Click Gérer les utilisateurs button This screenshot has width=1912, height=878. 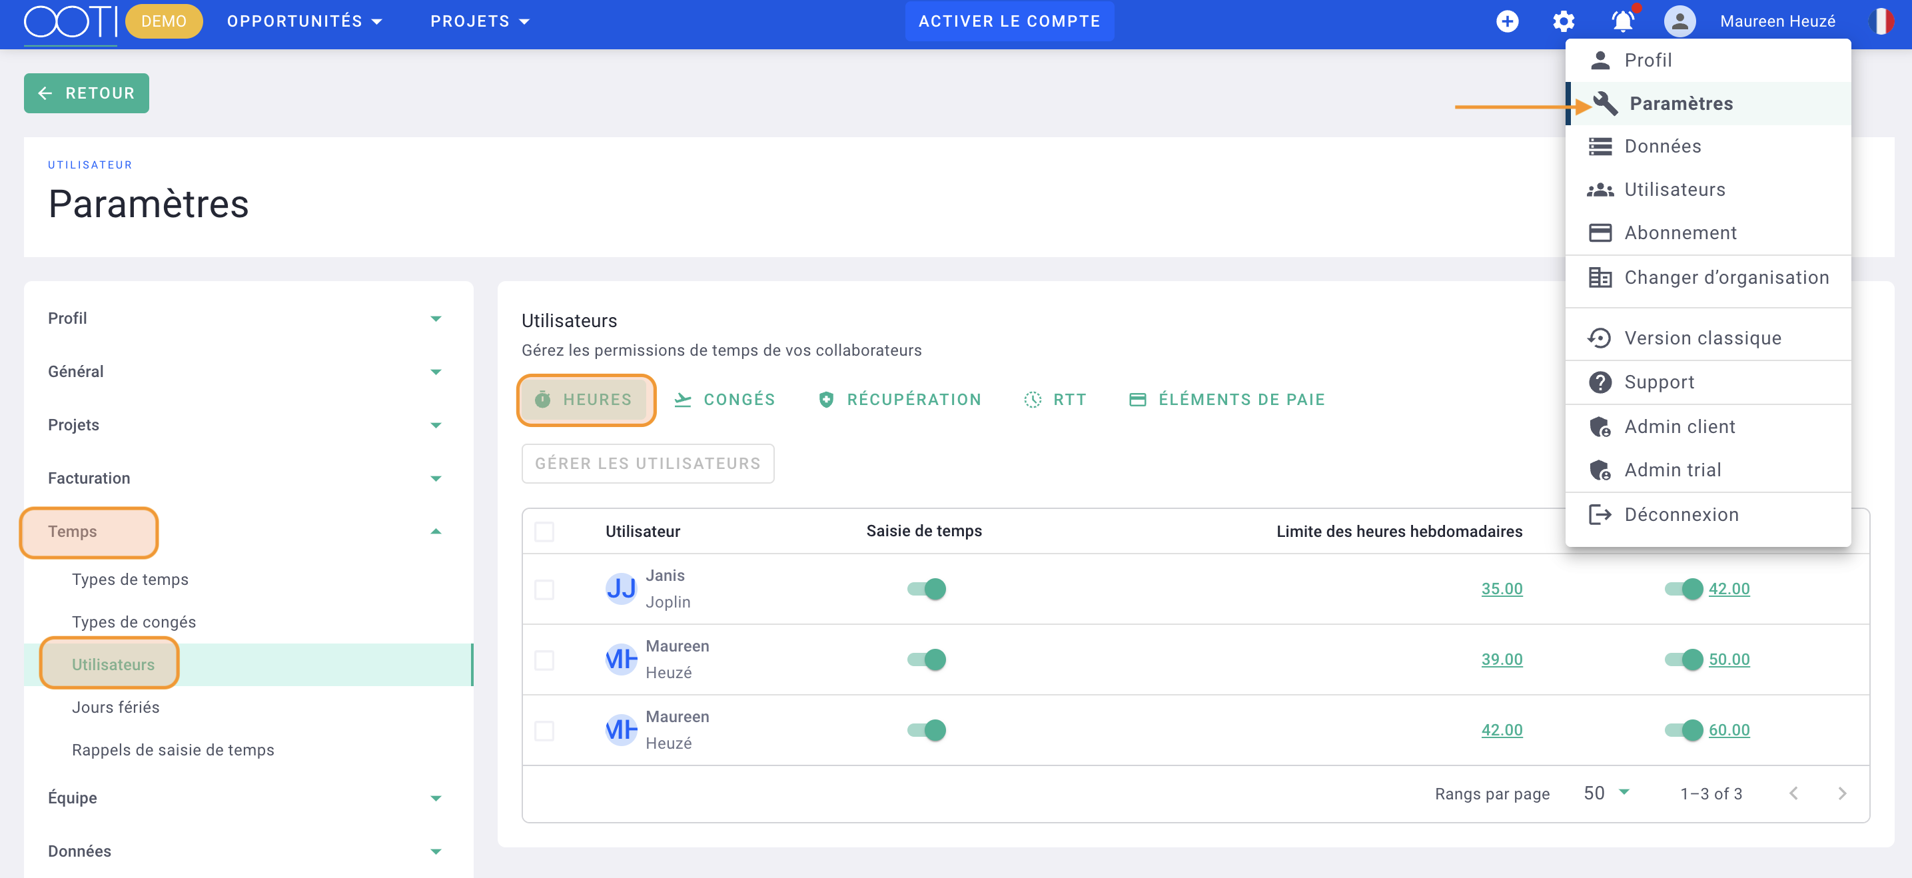coord(648,464)
